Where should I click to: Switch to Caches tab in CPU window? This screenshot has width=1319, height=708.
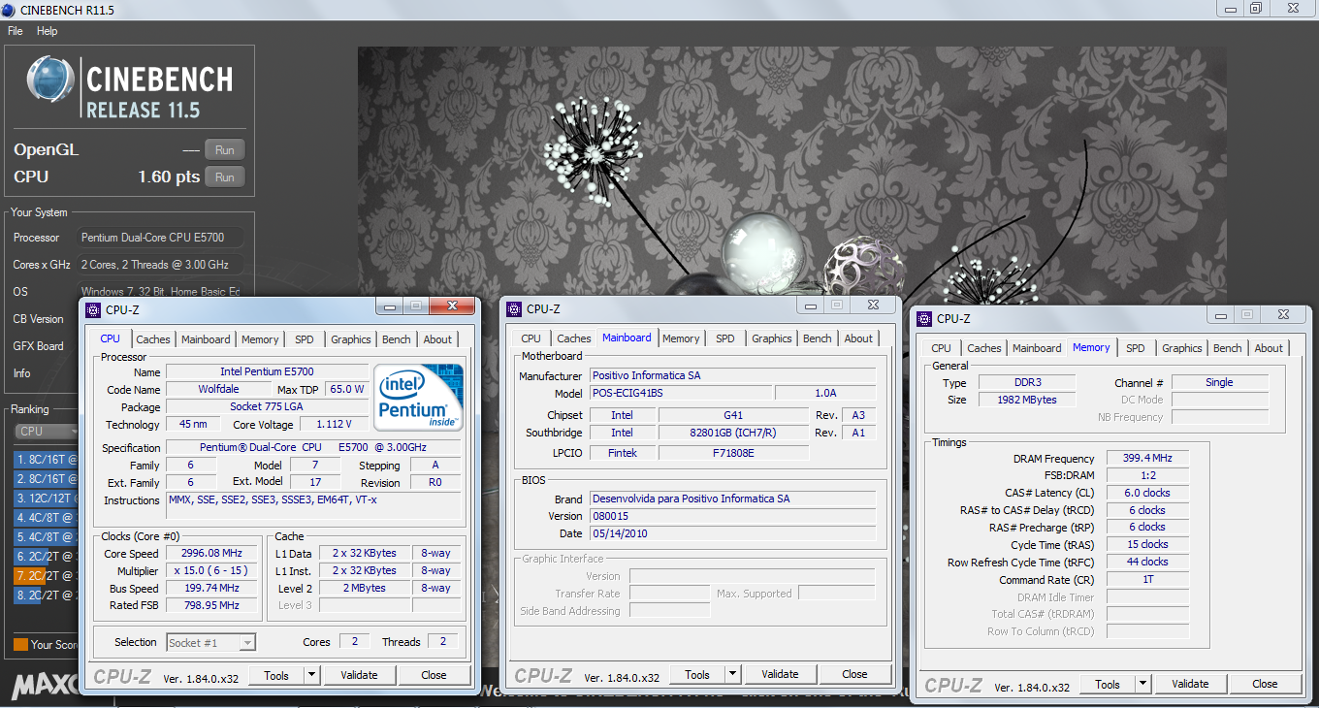[153, 339]
